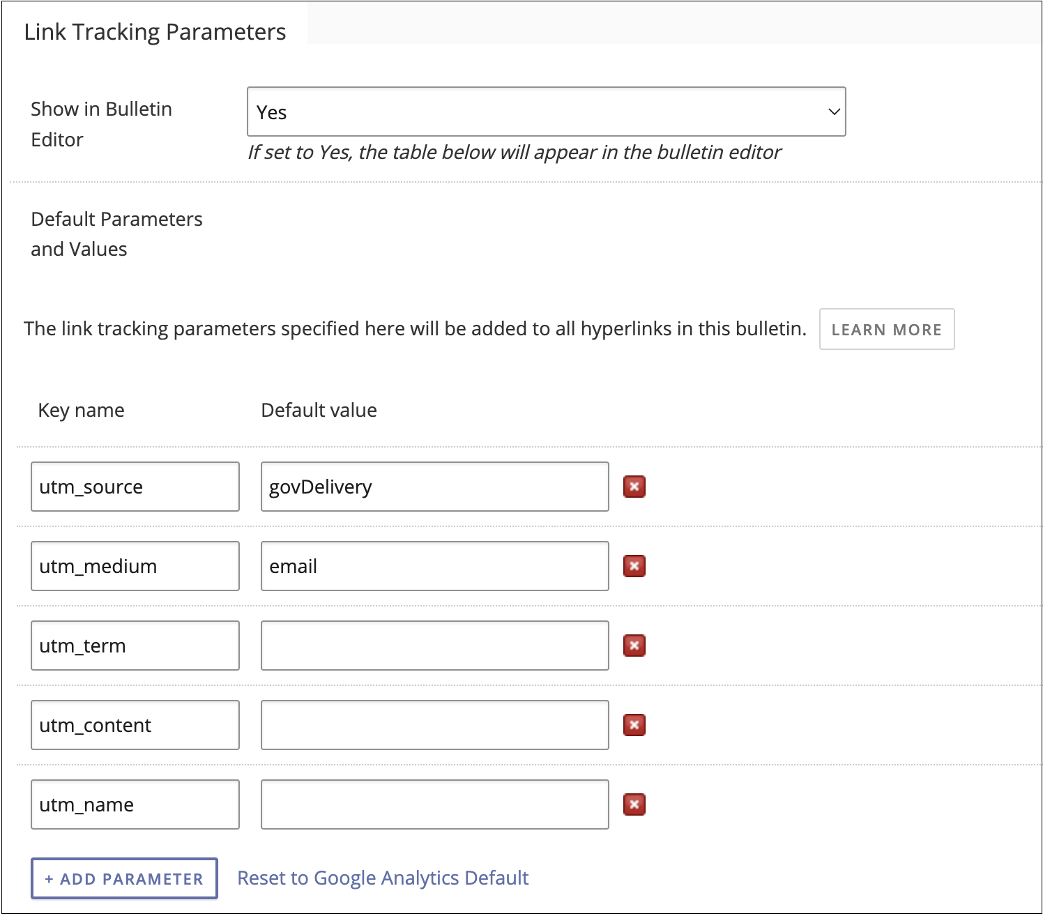The height and width of the screenshot is (916, 1043).
Task: Focus the utm_name key name field
Action: (135, 804)
